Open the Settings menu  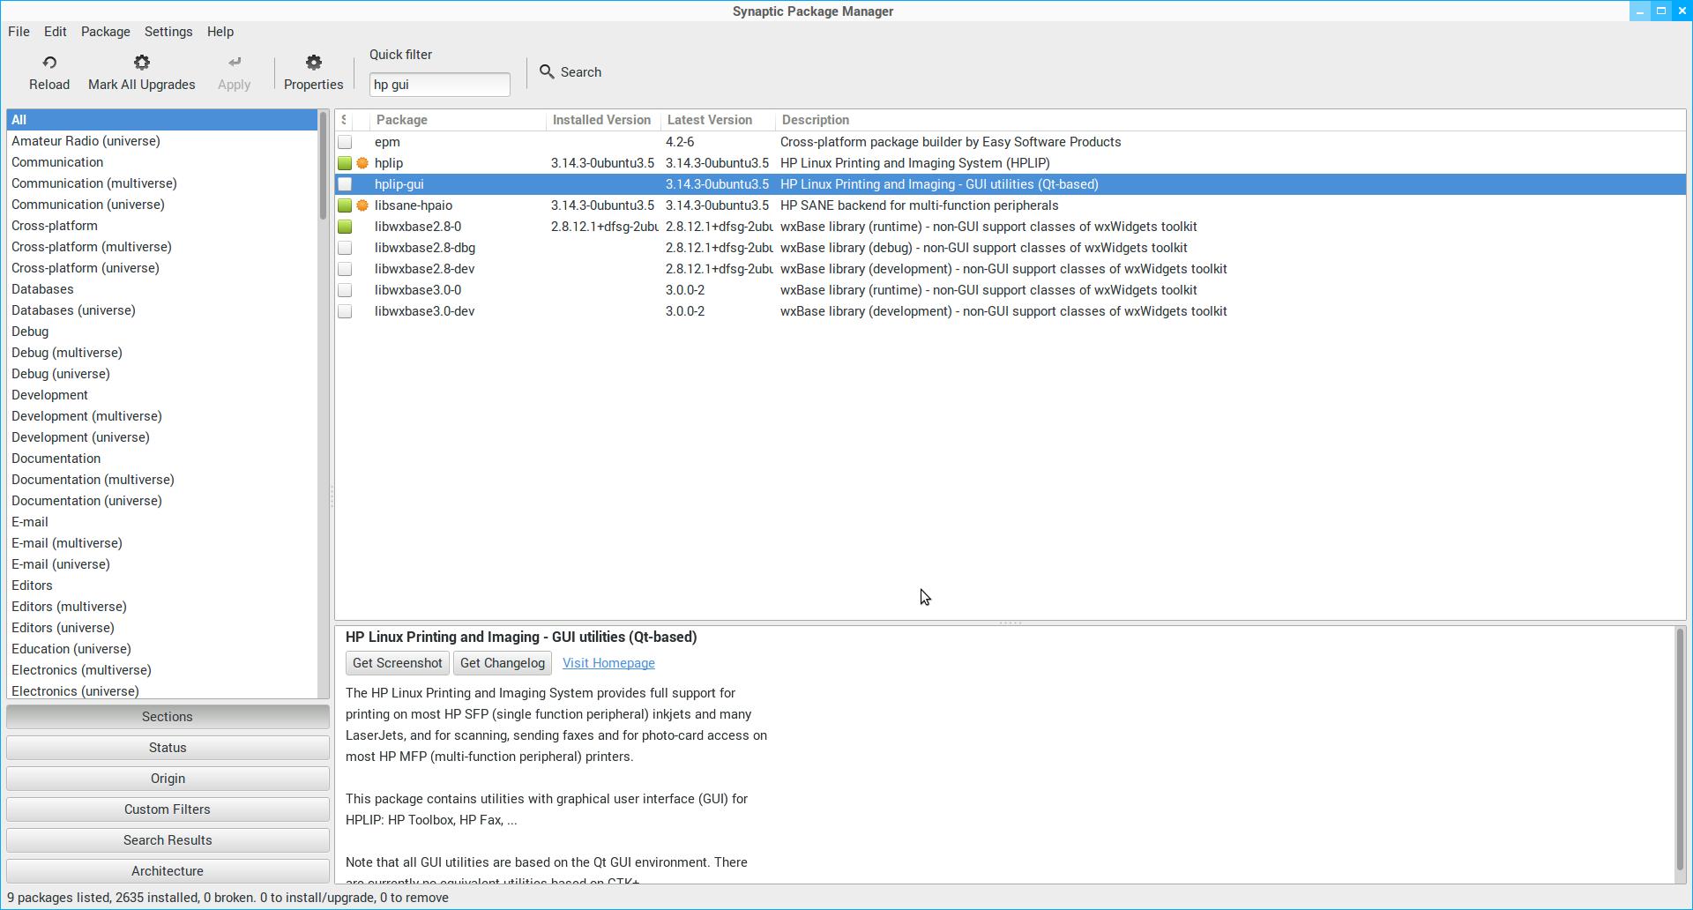click(x=168, y=32)
